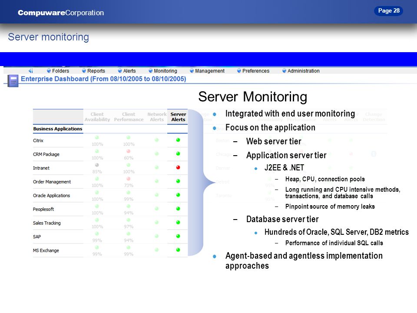Click the SAP server alert green indicator
This screenshot has width=417, height=313.
[178, 236]
